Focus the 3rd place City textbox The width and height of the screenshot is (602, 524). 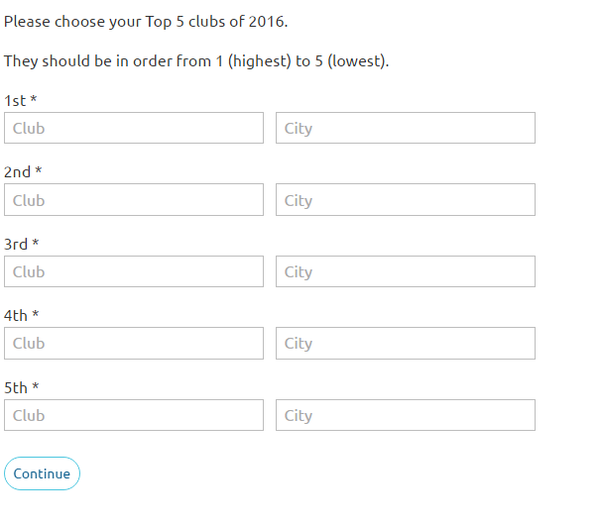[405, 271]
